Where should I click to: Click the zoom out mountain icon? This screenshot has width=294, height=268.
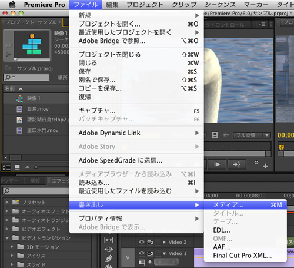[27, 167]
